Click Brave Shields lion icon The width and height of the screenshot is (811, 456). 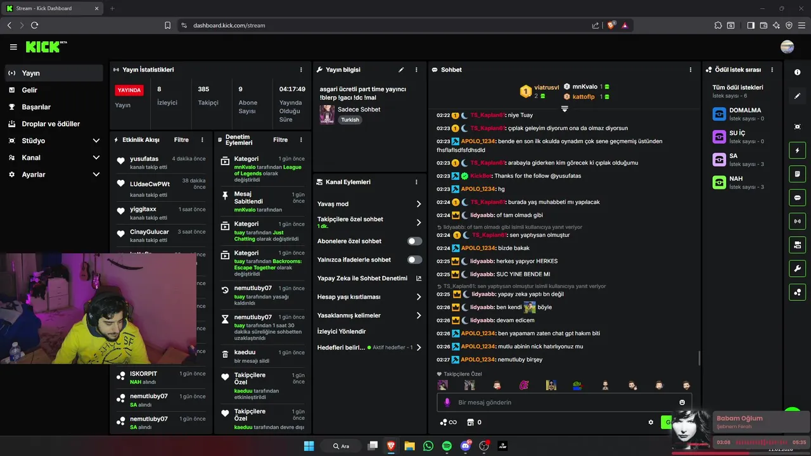coord(611,25)
